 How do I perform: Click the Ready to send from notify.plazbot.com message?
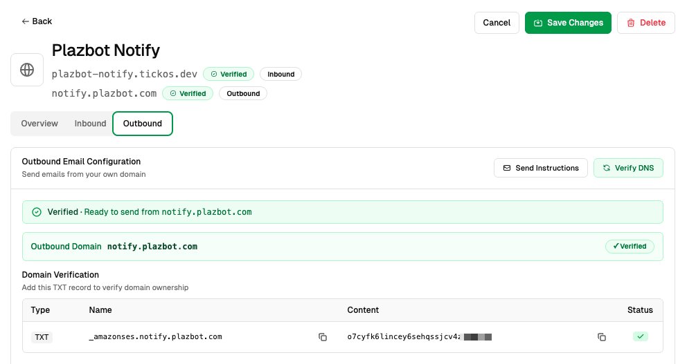(168, 212)
